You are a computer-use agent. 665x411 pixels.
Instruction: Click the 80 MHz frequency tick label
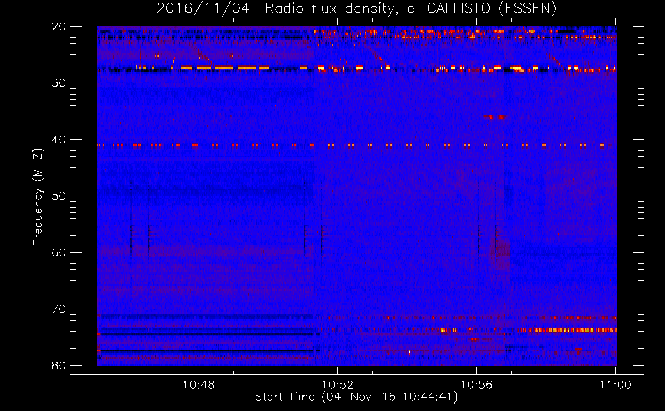point(59,366)
